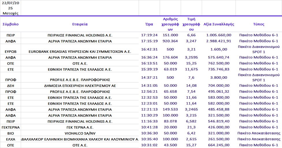This screenshot has height=148, width=282.
Task: Click the quantity cell 43.500
Action: (170, 145)
